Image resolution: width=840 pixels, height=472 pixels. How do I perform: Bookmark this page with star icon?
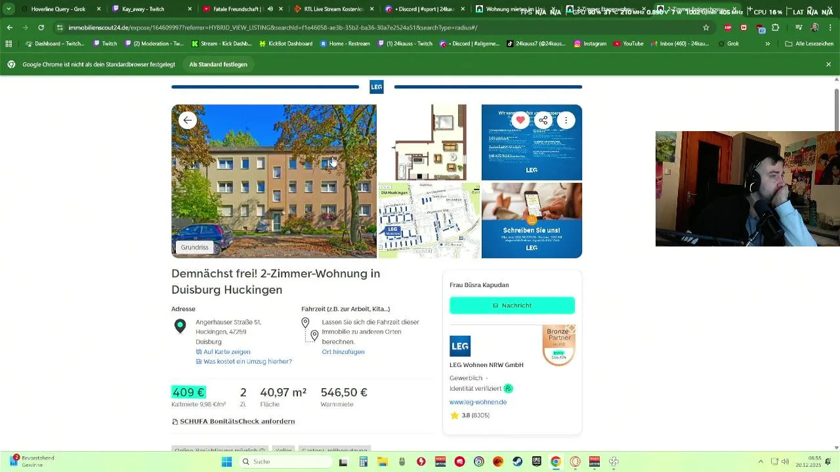pyautogui.click(x=706, y=28)
